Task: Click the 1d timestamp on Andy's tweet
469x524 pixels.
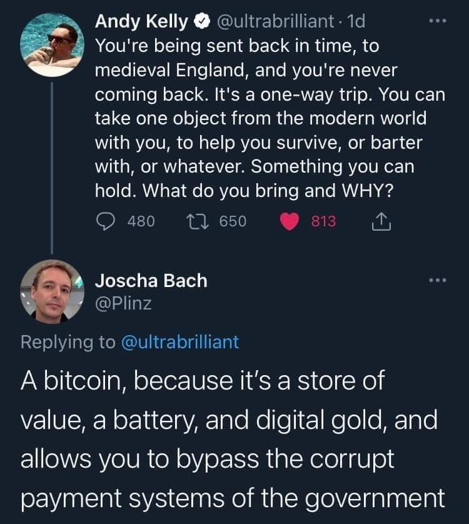Action: pyautogui.click(x=356, y=21)
